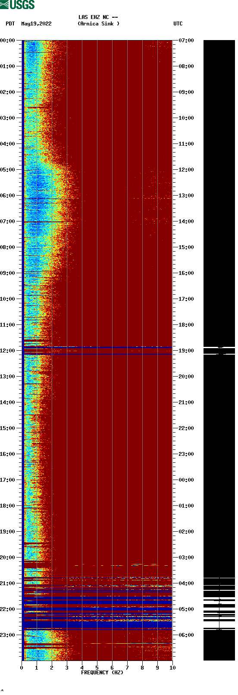The width and height of the screenshot is (238, 695).
Task: Click the 11:00 UTC axis label
Action: click(186, 144)
